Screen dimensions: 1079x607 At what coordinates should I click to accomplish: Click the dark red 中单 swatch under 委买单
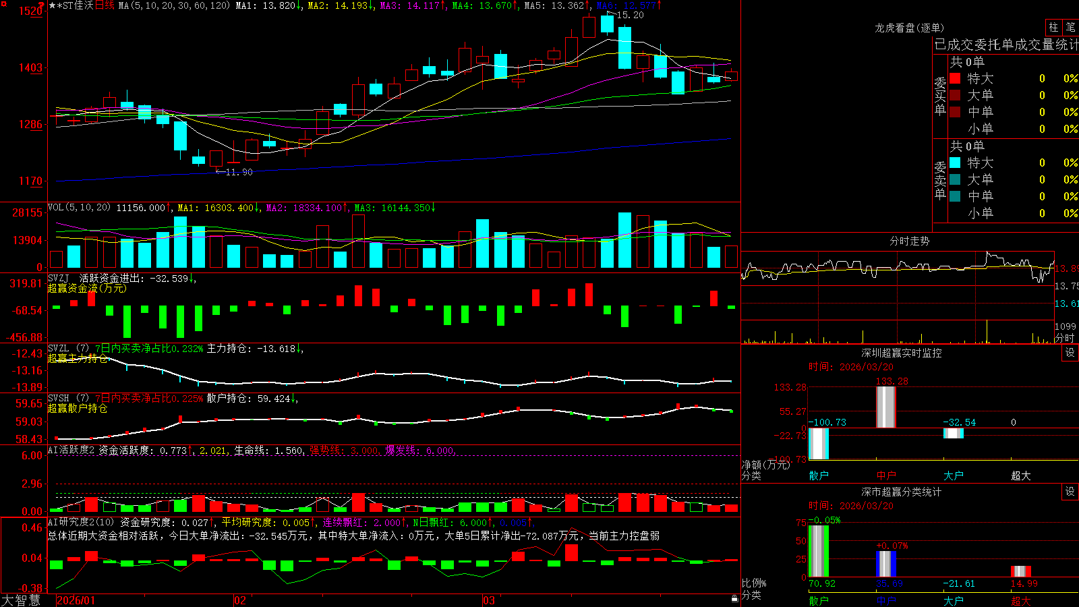(x=955, y=112)
